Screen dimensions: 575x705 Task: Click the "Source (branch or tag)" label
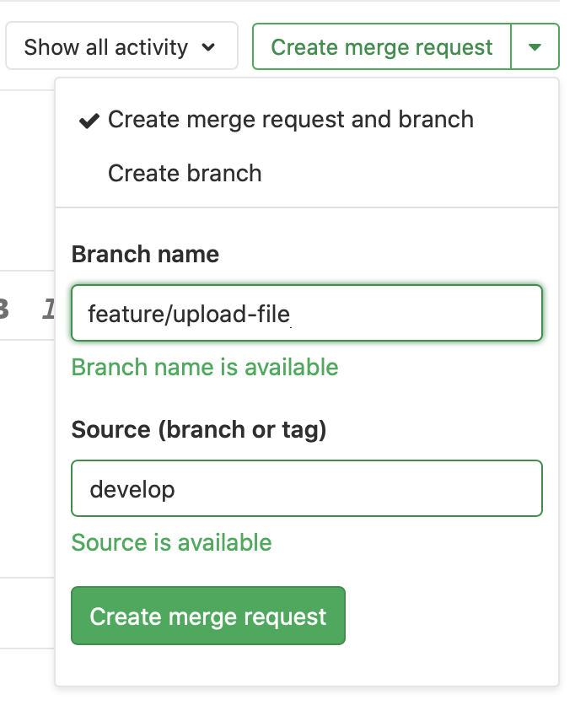click(199, 430)
